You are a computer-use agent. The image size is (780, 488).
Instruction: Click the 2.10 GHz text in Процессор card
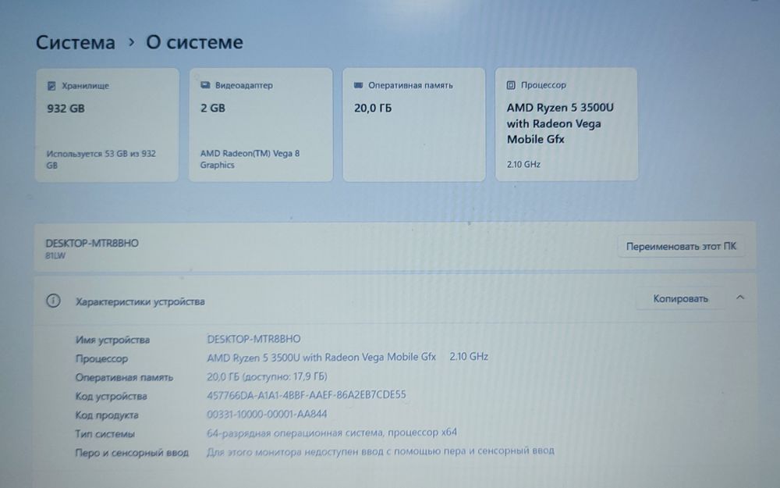[523, 164]
